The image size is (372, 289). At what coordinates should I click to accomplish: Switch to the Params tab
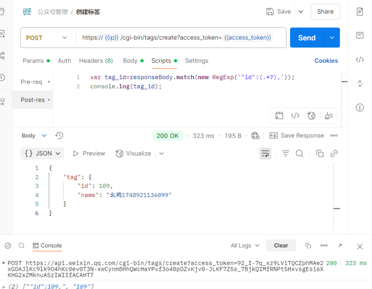[36, 61]
